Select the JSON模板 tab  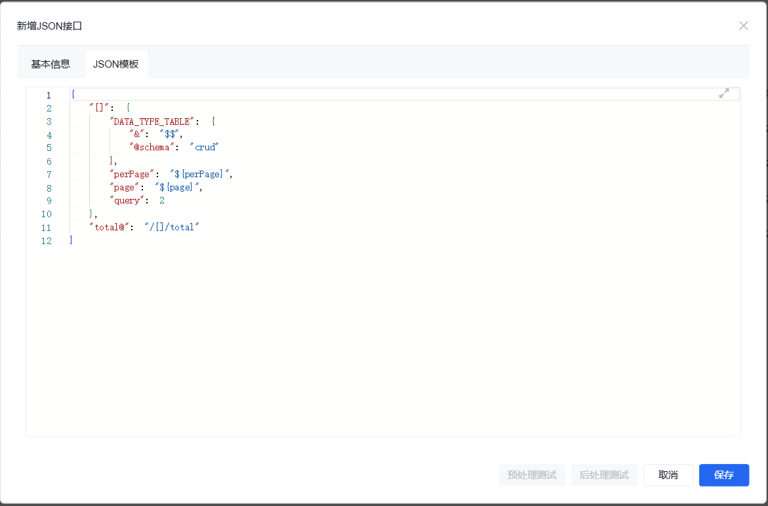116,64
